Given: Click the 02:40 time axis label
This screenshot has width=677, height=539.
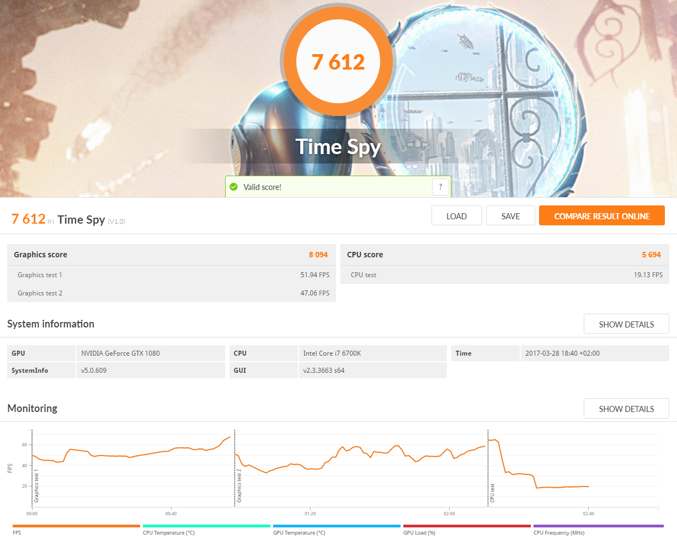Looking at the screenshot, I should (589, 514).
